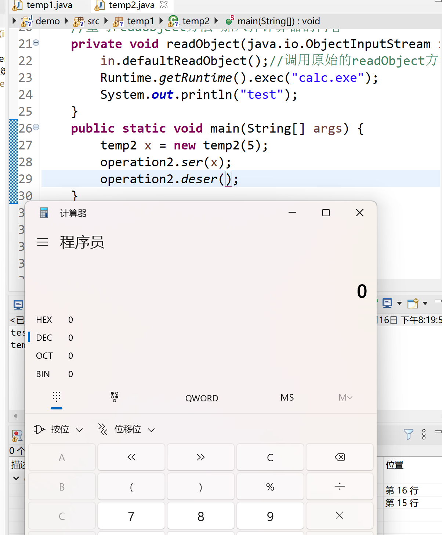Click 第 16 行 location in Problems view
The height and width of the screenshot is (535, 442).
coord(402,490)
